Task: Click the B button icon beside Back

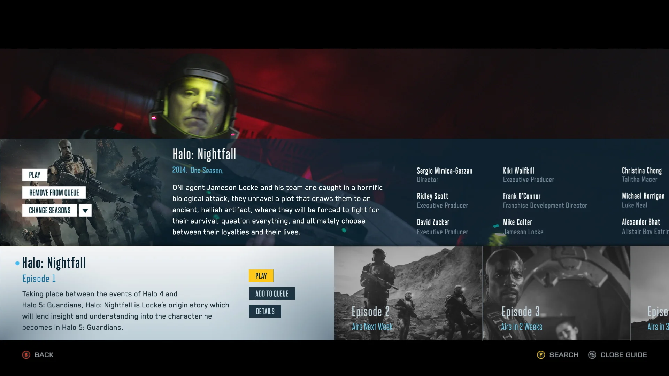Action: pyautogui.click(x=26, y=355)
